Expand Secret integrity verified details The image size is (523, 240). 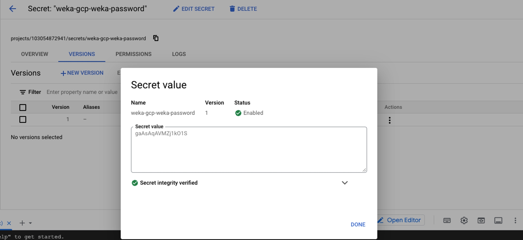pyautogui.click(x=344, y=183)
